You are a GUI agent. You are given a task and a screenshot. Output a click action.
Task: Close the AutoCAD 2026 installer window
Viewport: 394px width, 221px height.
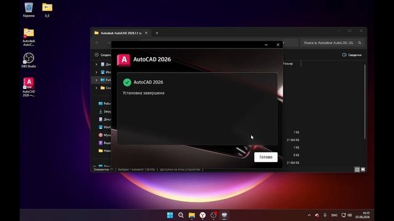pyautogui.click(x=278, y=45)
